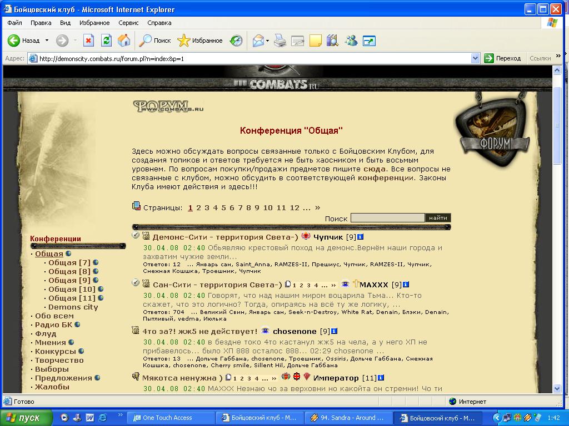Open info icon next to Император [11]
569x426 pixels.
381,378
